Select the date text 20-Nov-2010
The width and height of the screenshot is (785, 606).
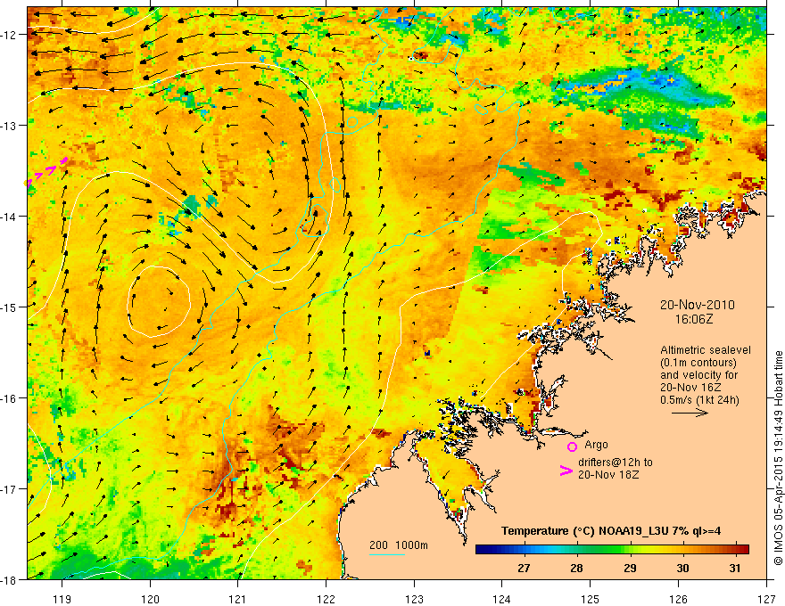(x=698, y=305)
